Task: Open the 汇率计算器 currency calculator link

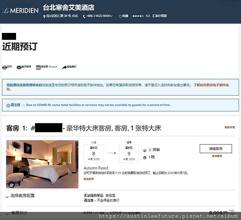Action: [159, 16]
